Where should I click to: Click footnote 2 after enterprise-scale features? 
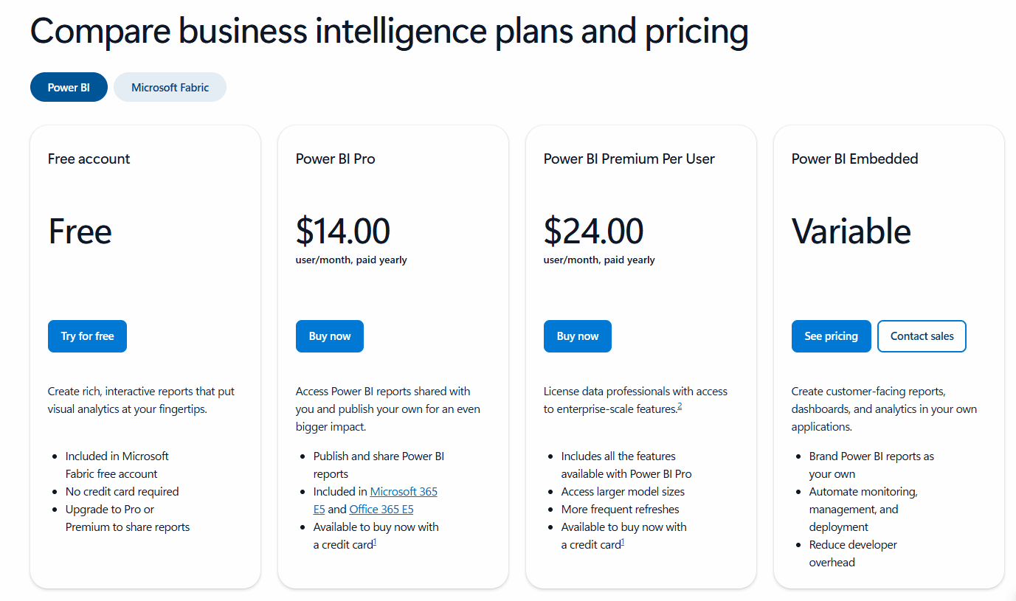[x=680, y=406]
